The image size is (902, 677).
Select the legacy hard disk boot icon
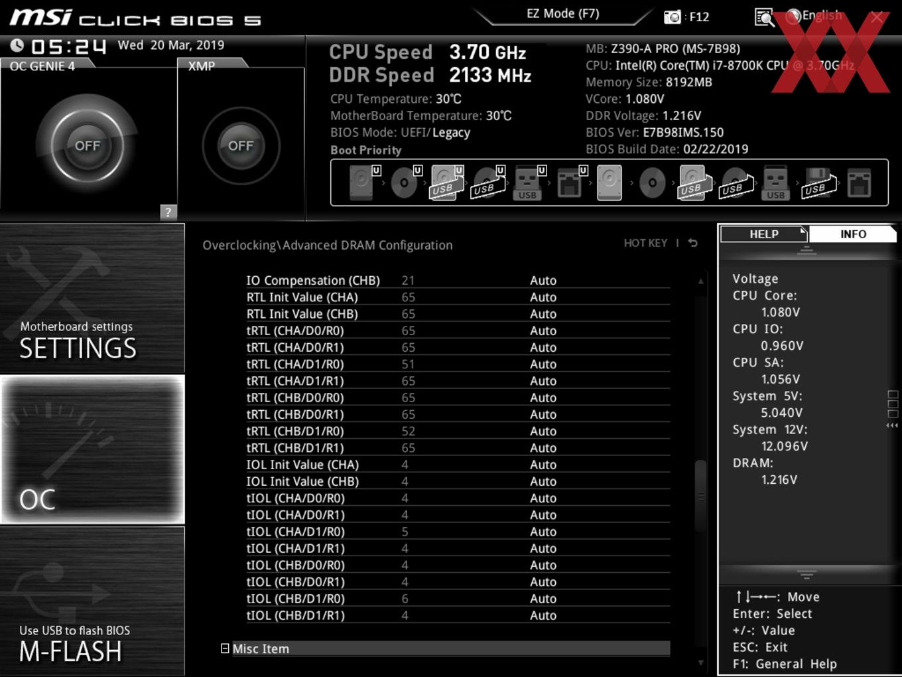coord(610,183)
